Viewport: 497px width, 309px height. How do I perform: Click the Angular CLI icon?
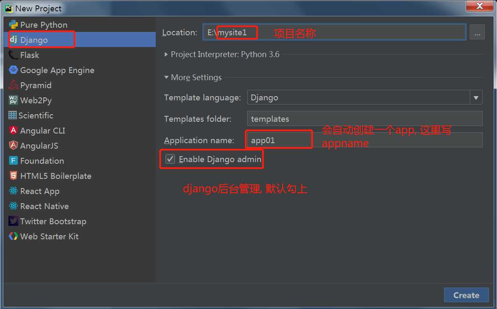click(13, 130)
